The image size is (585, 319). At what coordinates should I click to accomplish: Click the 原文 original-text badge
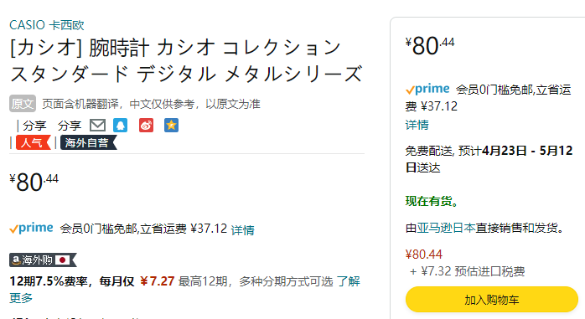pos(23,104)
